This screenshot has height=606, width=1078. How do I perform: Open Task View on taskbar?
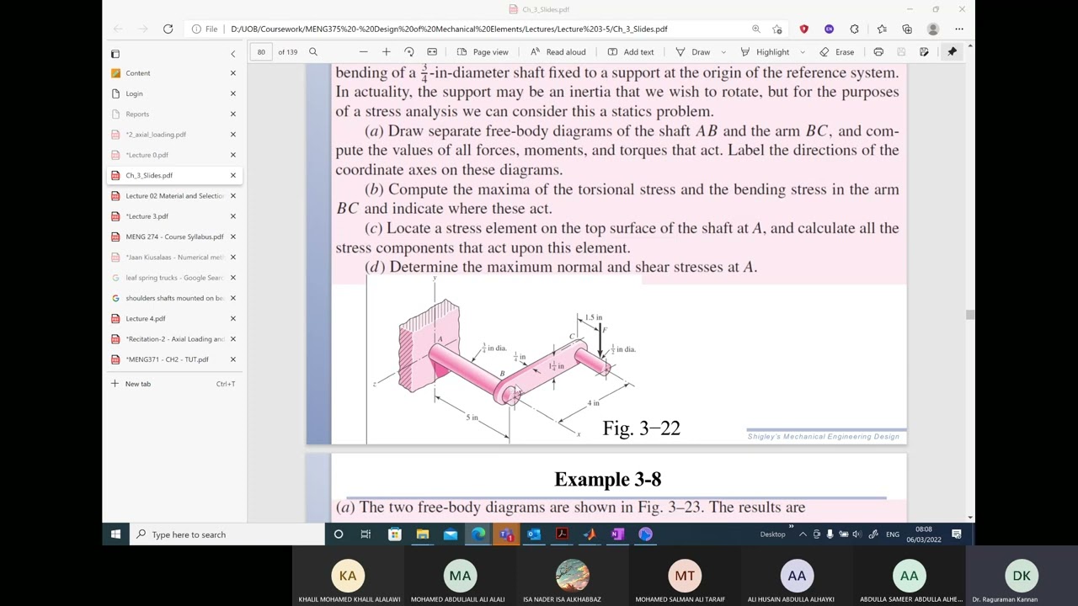pyautogui.click(x=366, y=534)
